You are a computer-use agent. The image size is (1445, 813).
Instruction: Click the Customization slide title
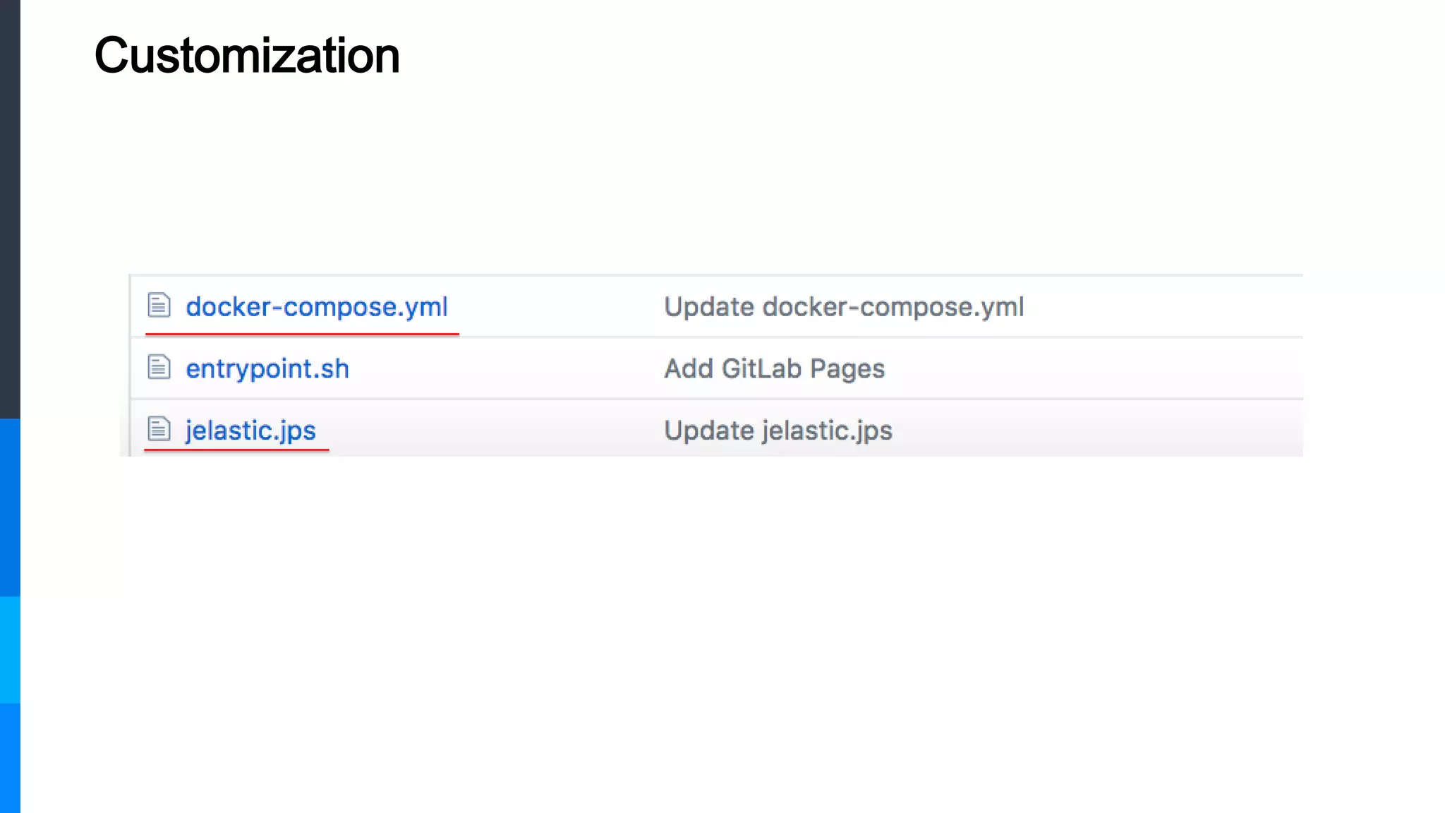[247, 56]
